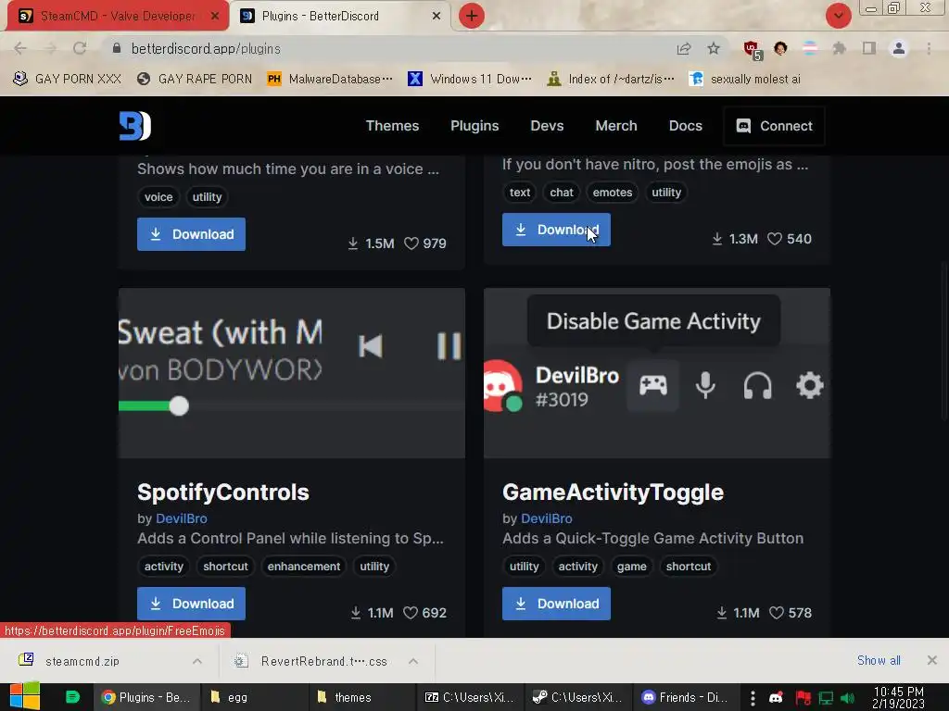Click the voice tag
The height and width of the screenshot is (711, 949).
click(x=158, y=197)
